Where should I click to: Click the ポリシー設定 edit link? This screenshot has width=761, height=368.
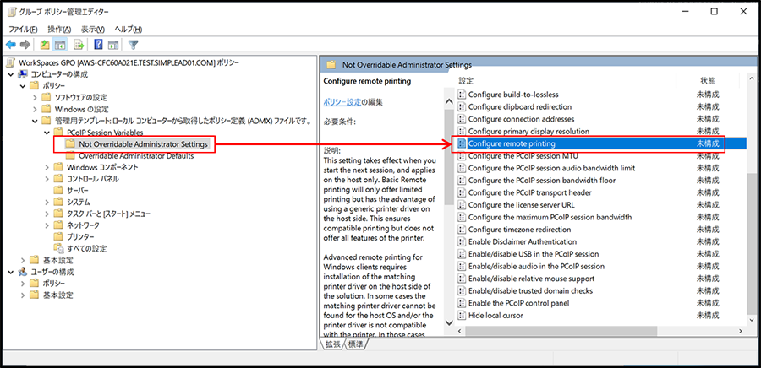(x=342, y=102)
